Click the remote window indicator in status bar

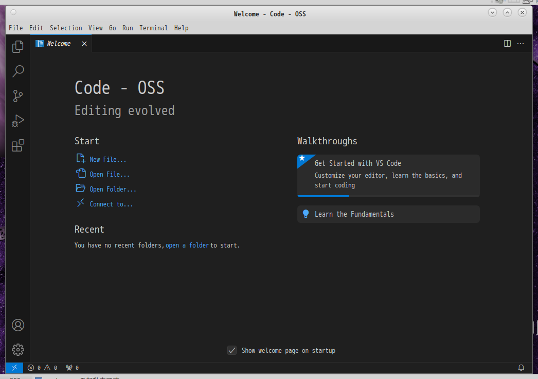(x=14, y=368)
